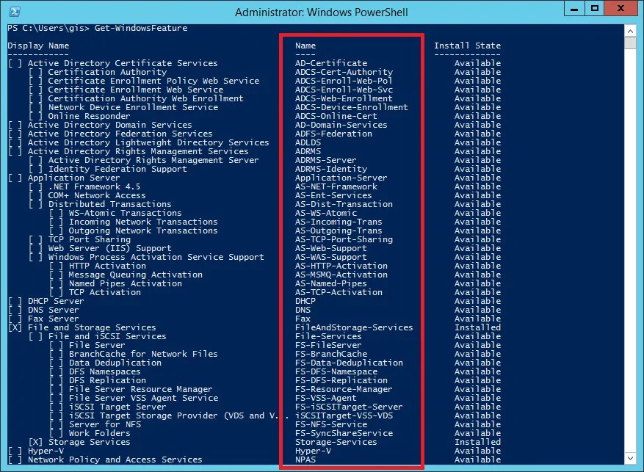Click 'Named Pipes Activation' display name
This screenshot has height=472, width=644.
[126, 283]
